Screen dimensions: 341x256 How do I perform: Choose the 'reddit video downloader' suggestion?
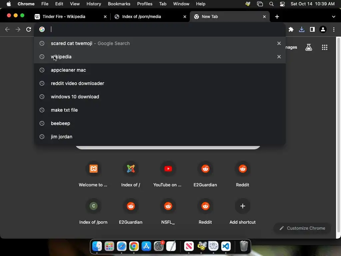pyautogui.click(x=160, y=83)
